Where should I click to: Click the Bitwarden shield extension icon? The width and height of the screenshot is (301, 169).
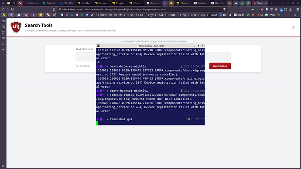[x=267, y=9]
